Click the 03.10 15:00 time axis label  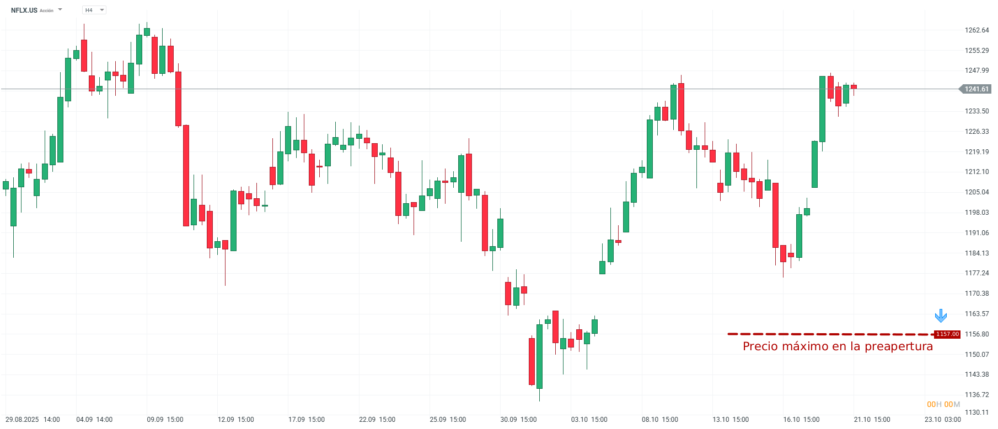[x=589, y=420]
